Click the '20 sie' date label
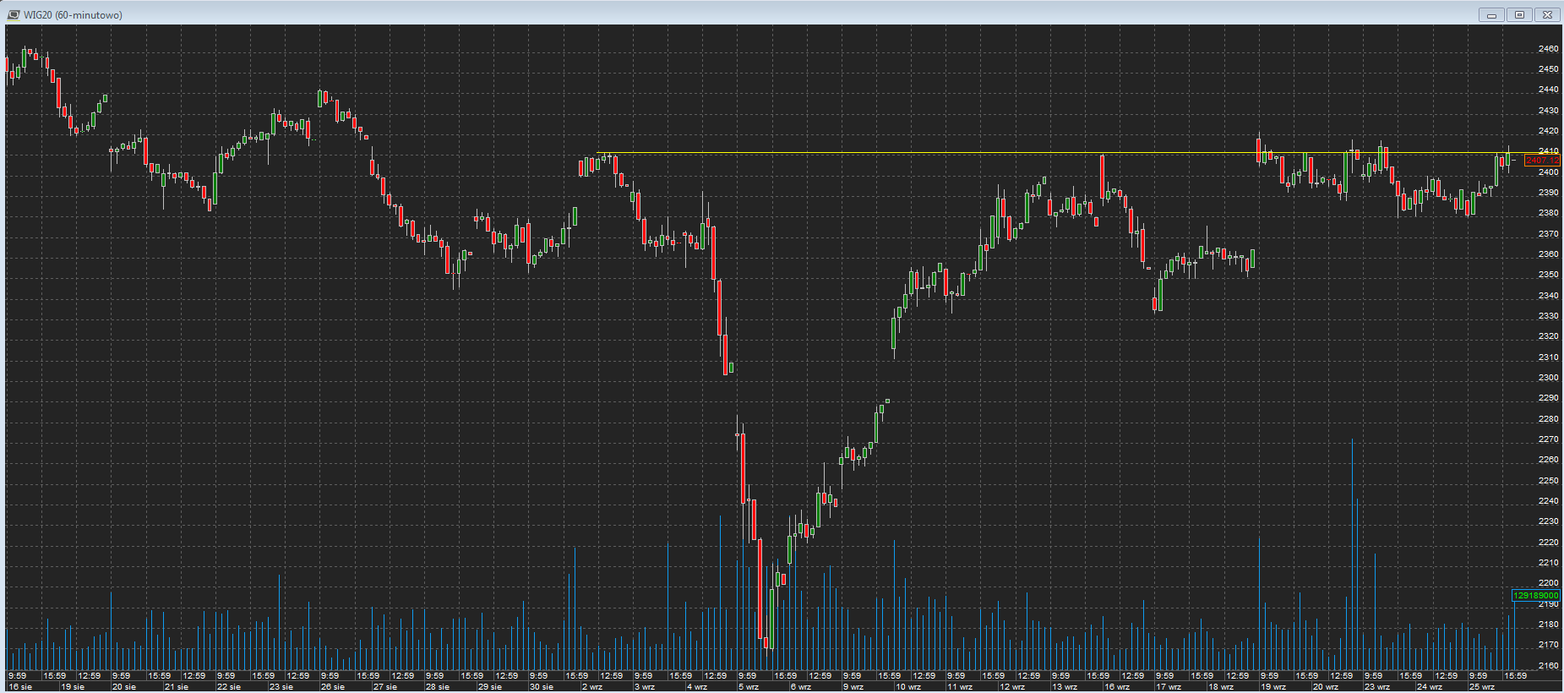The image size is (1564, 693). (x=124, y=687)
